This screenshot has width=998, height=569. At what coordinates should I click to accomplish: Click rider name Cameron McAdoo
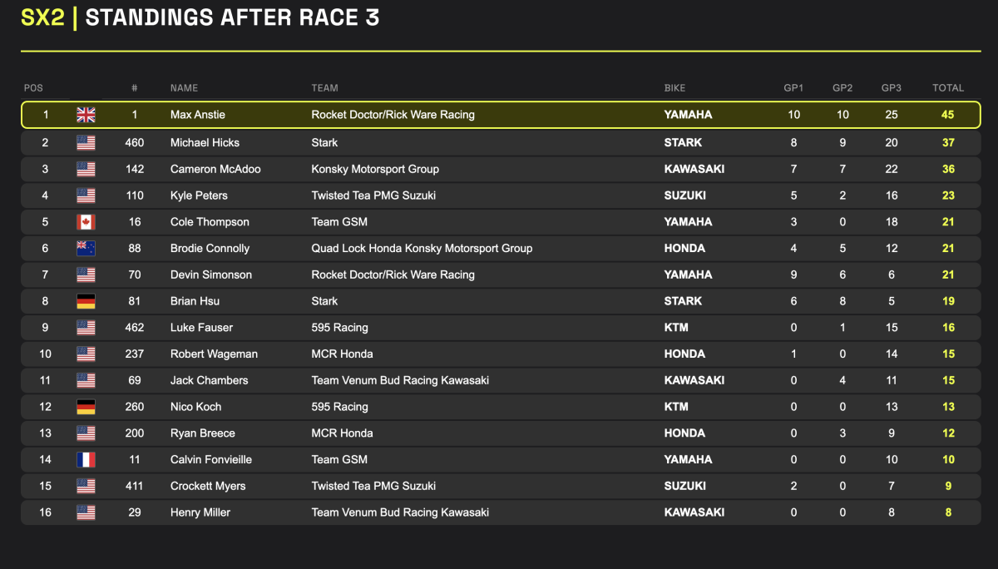(x=215, y=169)
